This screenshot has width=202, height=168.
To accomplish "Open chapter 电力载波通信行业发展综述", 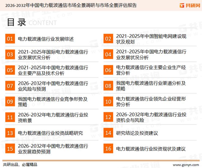I will [46, 39].
